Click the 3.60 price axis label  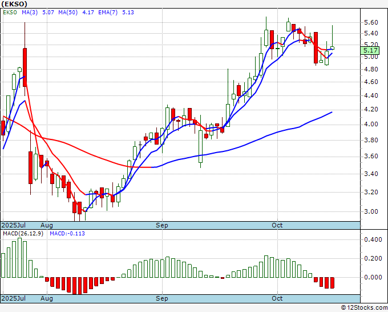[x=371, y=157]
